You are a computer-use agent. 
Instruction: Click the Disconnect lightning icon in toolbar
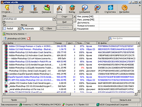point(7,8)
